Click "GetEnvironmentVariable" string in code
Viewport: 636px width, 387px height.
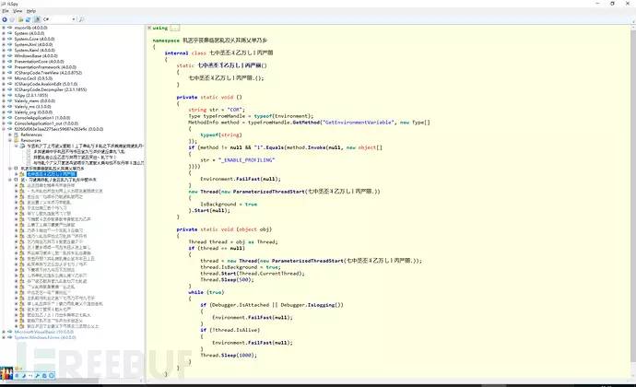click(x=359, y=123)
